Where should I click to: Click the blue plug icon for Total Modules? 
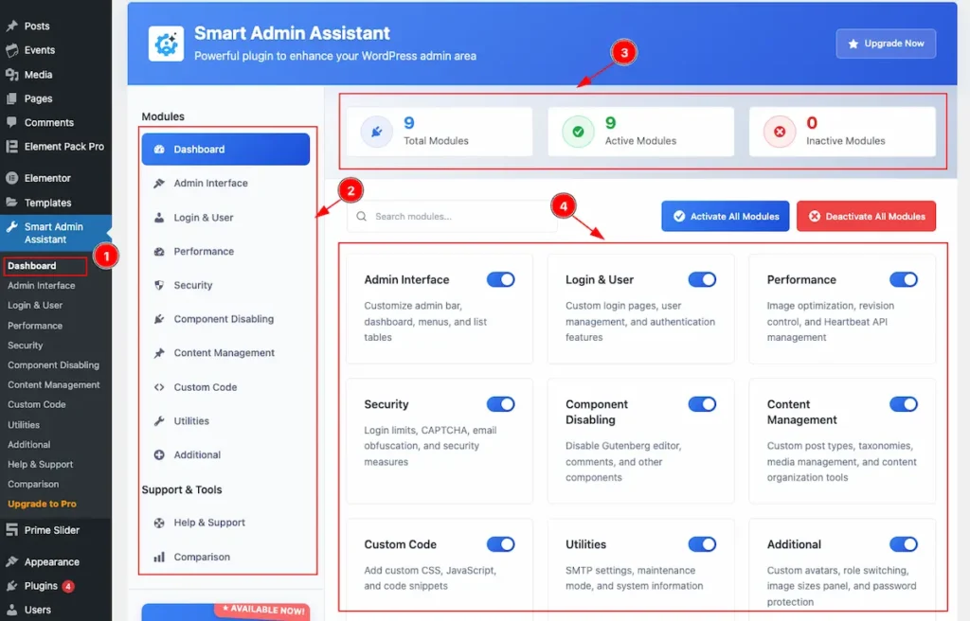coord(377,132)
